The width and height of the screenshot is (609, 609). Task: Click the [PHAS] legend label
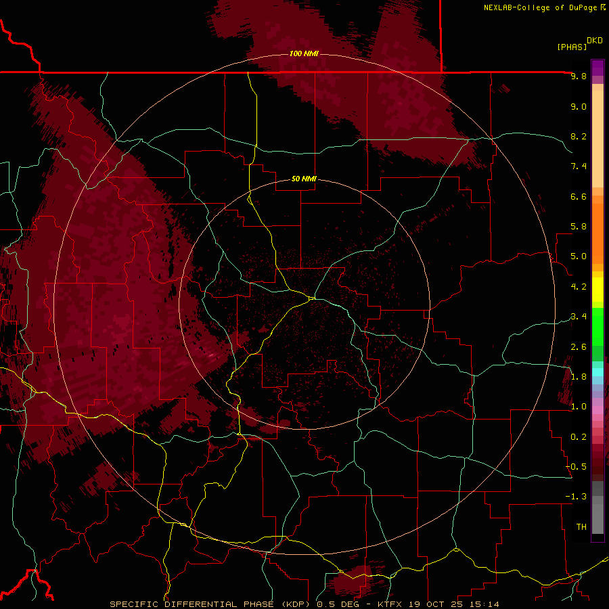coord(572,47)
